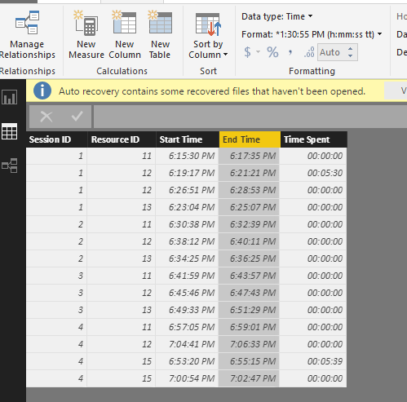Click Start Time cell 6:26:51 PM
The image size is (407, 402).
(188, 190)
